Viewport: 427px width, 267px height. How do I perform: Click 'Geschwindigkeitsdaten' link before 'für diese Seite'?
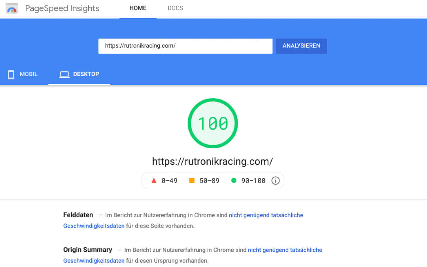[94, 226]
